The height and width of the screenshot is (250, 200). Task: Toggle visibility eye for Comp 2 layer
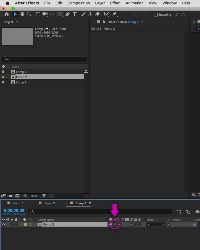tap(3, 224)
